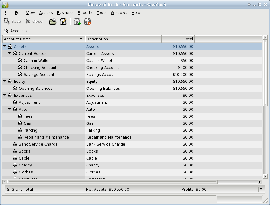Click the bank icon beside Gas

point(20,123)
